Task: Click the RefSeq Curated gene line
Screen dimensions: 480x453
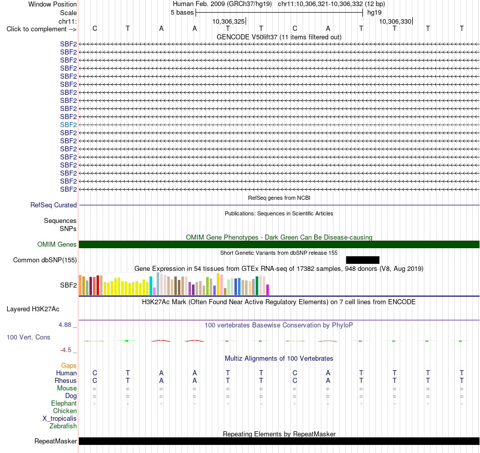Action: [x=279, y=205]
